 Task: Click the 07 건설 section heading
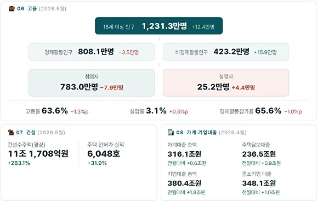point(26,133)
